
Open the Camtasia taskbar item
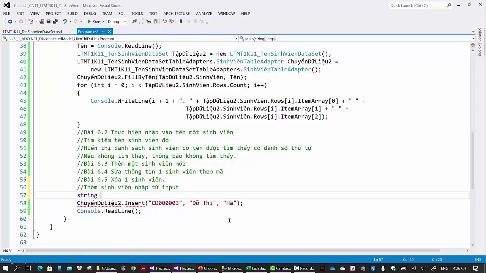(x=280, y=268)
